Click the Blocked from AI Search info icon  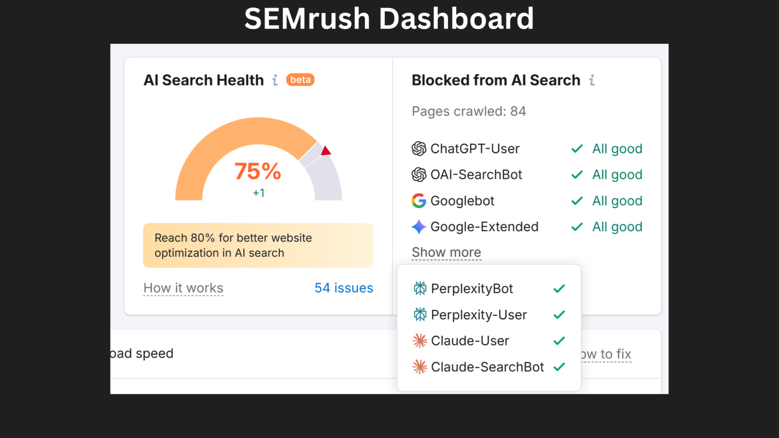click(592, 80)
